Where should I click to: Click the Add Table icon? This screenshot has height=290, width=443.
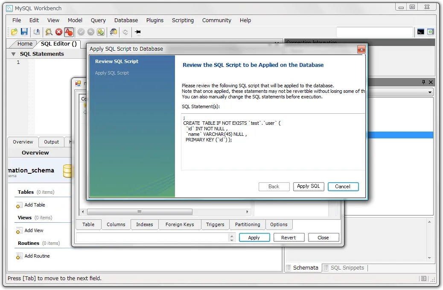pos(19,205)
